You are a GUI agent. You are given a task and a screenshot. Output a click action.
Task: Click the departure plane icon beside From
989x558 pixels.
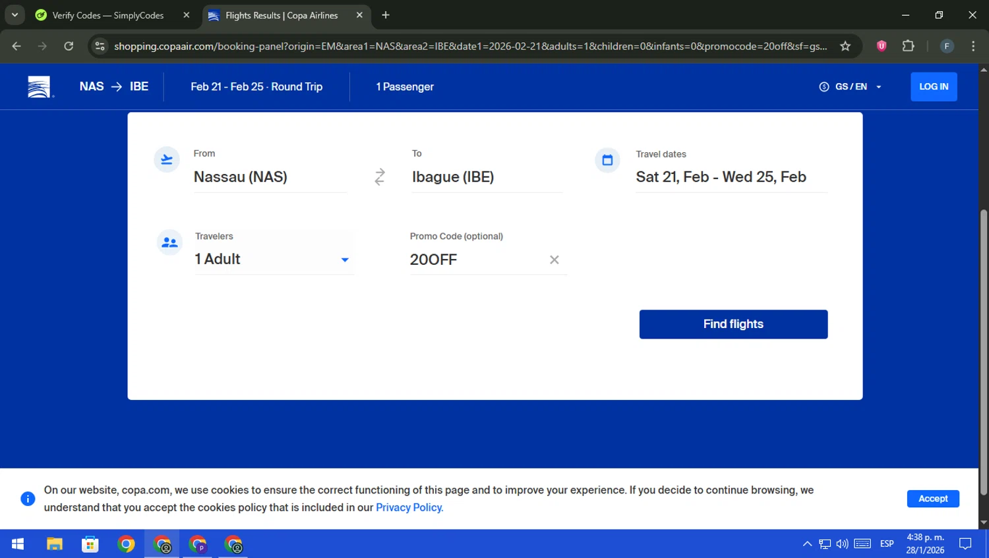tap(167, 159)
